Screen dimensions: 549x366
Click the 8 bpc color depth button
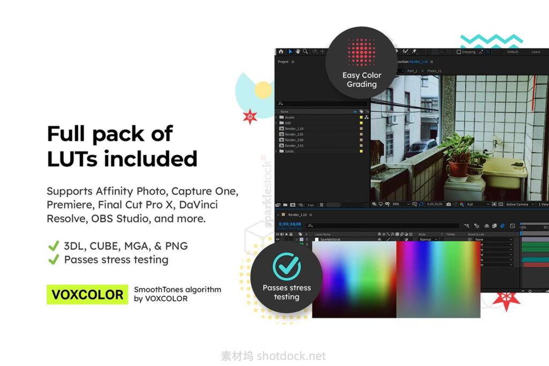310,205
